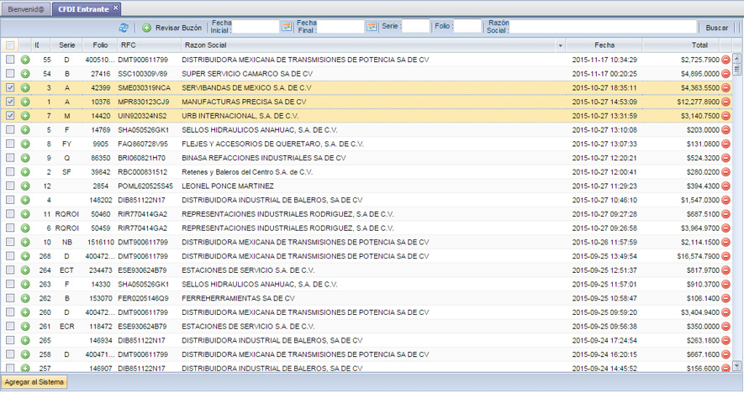Viewport: 744px width, 393px height.
Task: Click green add icon for SERVIBANDAS DE MEXICO
Action: [25, 87]
